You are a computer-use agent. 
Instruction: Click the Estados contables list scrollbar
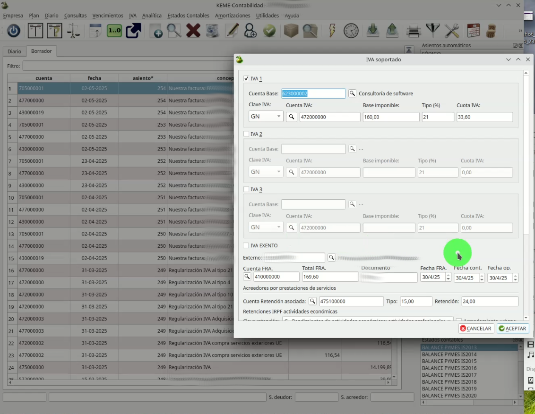click(521, 372)
